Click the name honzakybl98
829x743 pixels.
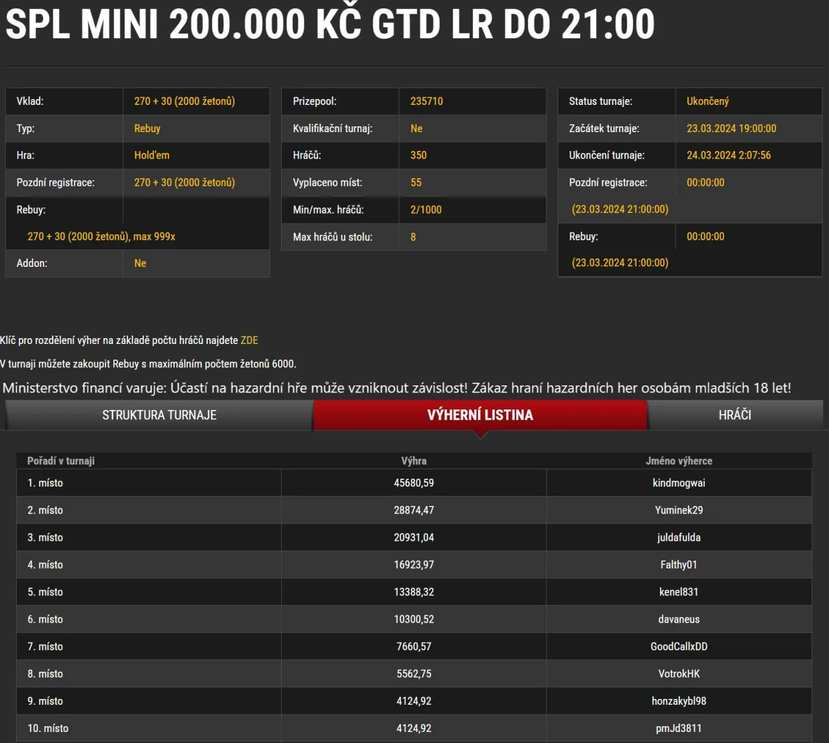pos(679,701)
